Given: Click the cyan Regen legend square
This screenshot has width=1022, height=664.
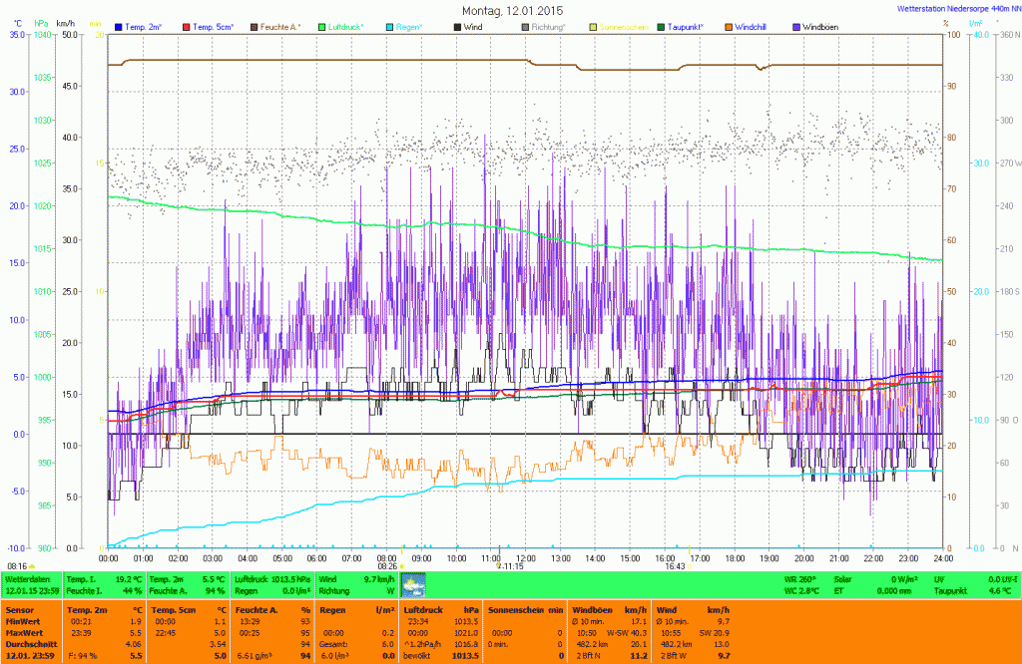Looking at the screenshot, I should (390, 25).
